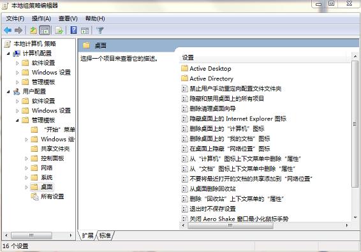Screen dimensions: 361x252
Task: Click left arrow of tree pane horizontal scrollbar
Action: coord(6,235)
